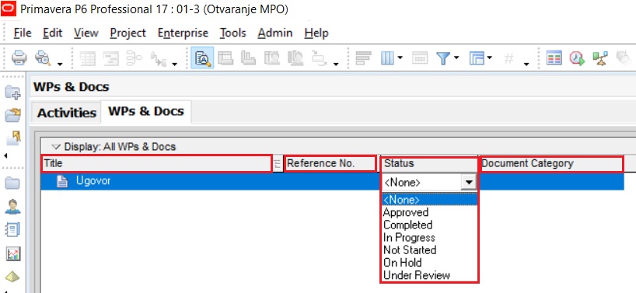Click the outline icon in the Title header
The height and width of the screenshot is (293, 636).
pos(278,164)
